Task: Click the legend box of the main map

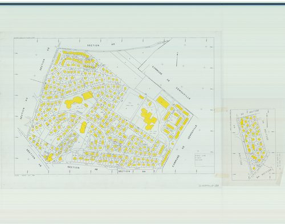Action: point(205,160)
